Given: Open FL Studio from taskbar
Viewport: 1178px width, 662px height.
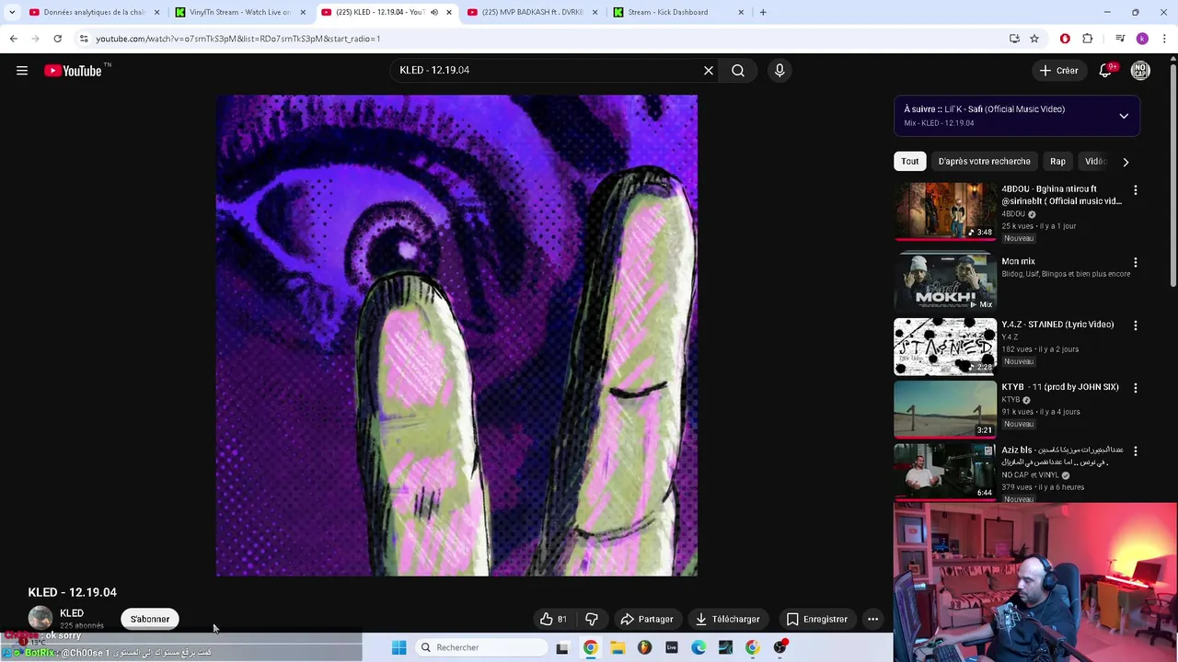Looking at the screenshot, I should pos(644,647).
